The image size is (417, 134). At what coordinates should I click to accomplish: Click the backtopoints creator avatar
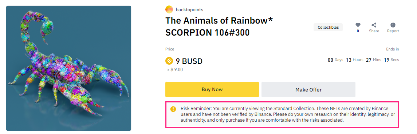tap(169, 9)
